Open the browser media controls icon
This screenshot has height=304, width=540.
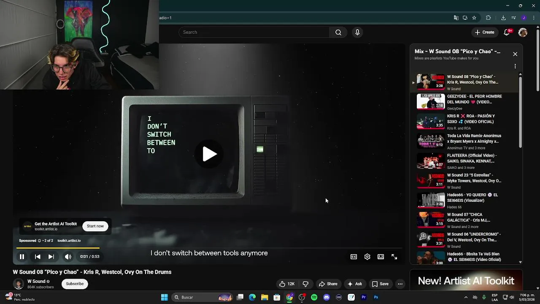pos(513,18)
